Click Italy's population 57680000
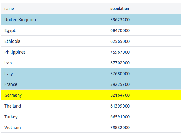 (x=120, y=74)
